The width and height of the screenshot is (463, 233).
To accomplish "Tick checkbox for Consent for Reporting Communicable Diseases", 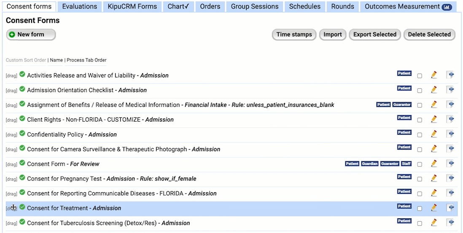I will coord(420,194).
